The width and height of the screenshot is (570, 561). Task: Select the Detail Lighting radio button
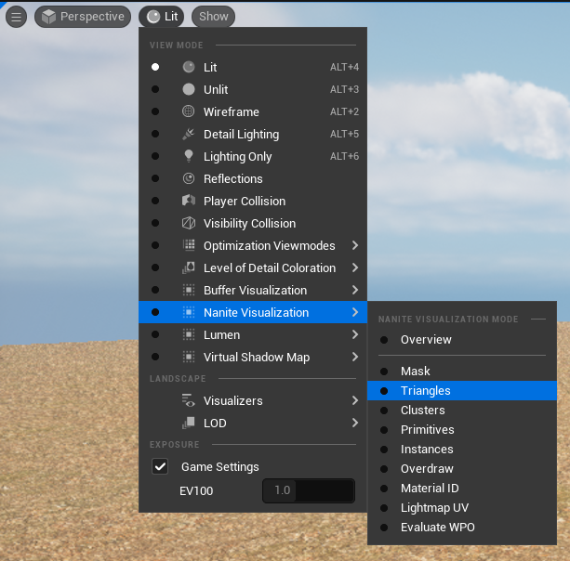coord(155,134)
